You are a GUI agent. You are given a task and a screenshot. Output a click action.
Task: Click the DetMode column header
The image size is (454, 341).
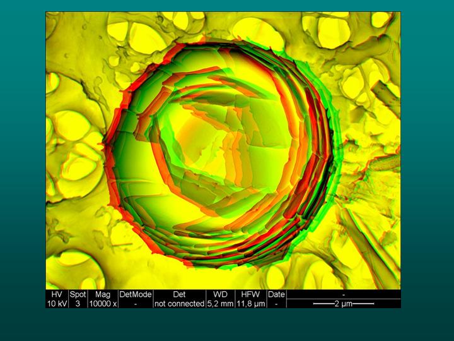[x=136, y=294]
